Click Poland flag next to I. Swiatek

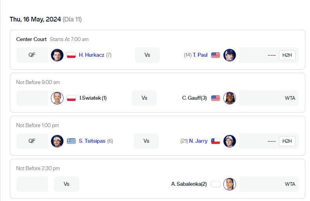(x=71, y=98)
